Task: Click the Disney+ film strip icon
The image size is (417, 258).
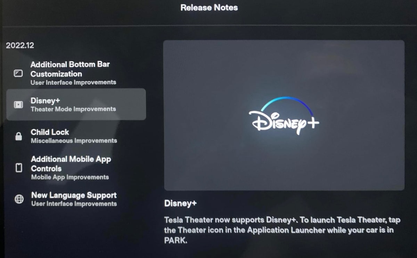Action: pos(18,105)
